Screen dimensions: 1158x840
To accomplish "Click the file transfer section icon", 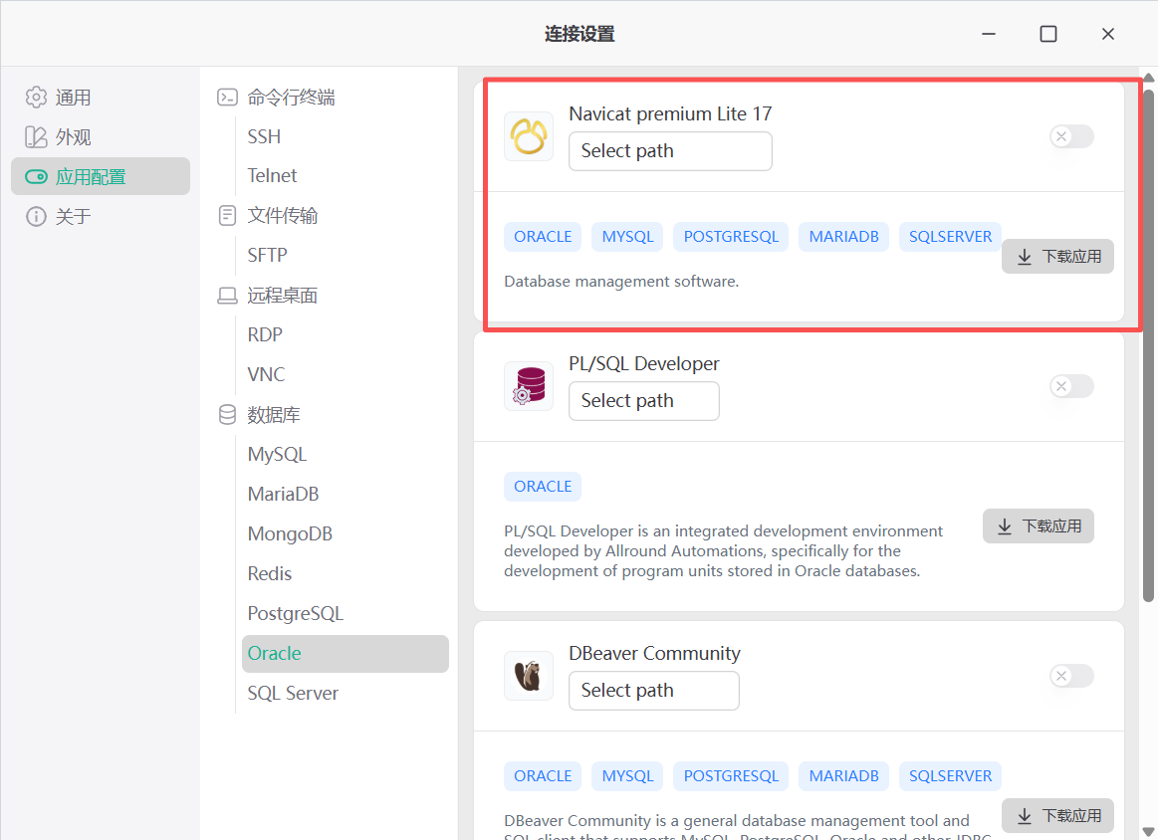I will pyautogui.click(x=228, y=216).
